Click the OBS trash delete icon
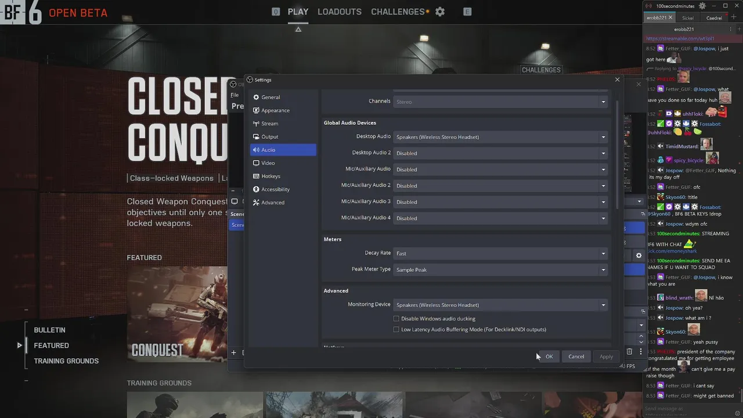743x418 pixels. [x=629, y=352]
